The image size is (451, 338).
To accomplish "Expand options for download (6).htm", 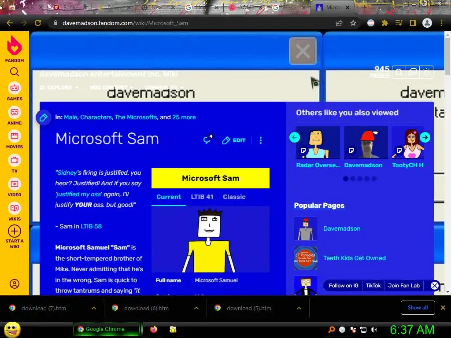I will 196,308.
